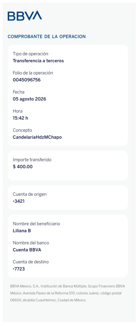The width and height of the screenshot is (136, 326).
Task: Click the time value 15:42 h
Action: coord(20,118)
